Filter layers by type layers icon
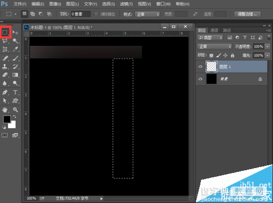 tap(245, 38)
